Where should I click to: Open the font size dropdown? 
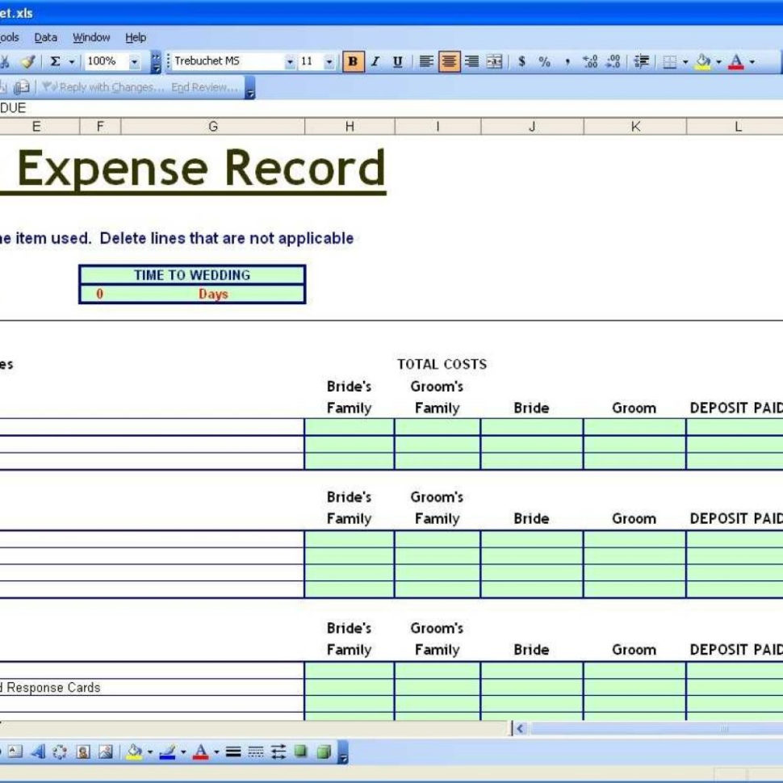click(329, 61)
